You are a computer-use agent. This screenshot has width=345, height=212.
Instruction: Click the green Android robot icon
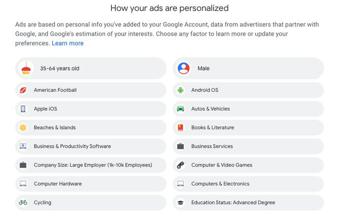tap(180, 90)
